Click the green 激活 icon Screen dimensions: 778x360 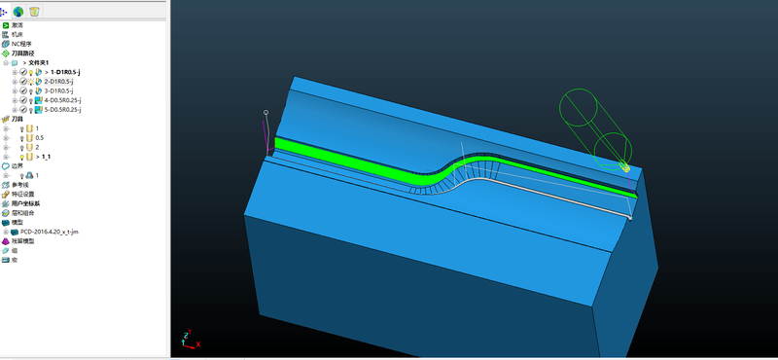[x=6, y=25]
